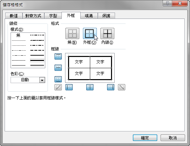The height and width of the screenshot is (146, 190).
Task: Click the upper-left 文字 preview cell
Action: click(79, 62)
